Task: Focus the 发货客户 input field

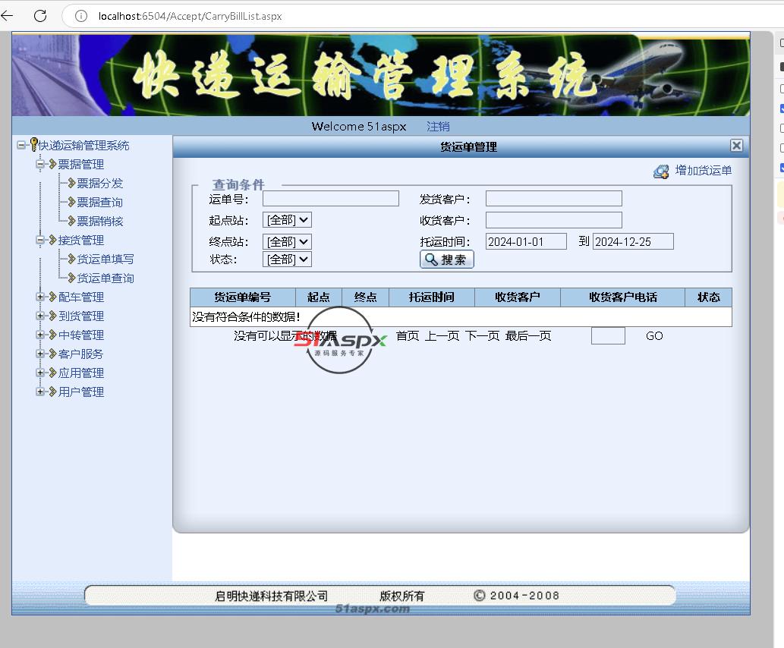Action: [x=554, y=199]
